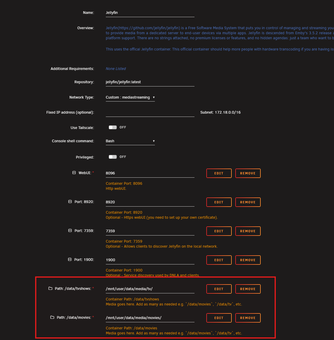Edit the WebUI port mapping
This screenshot has width=334, height=340.
tap(219, 173)
